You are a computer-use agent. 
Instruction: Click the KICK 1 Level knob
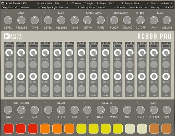(x=9, y=53)
